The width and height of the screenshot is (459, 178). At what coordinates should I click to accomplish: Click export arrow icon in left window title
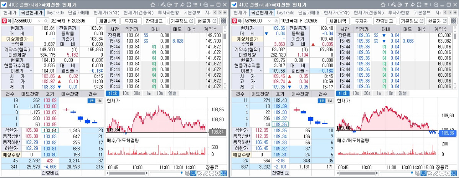coord(170,5)
